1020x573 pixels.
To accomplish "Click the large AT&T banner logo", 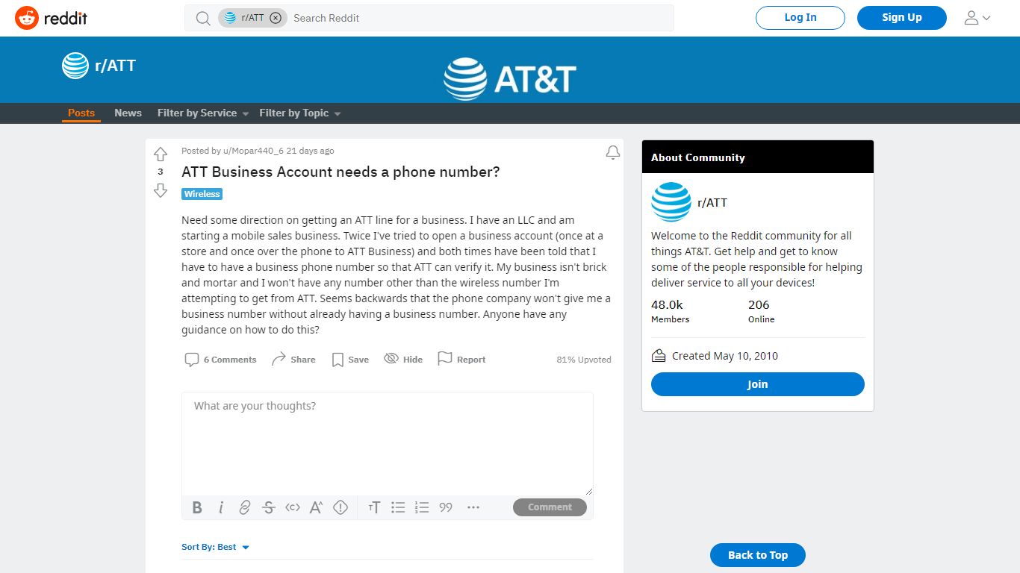I will (x=510, y=79).
